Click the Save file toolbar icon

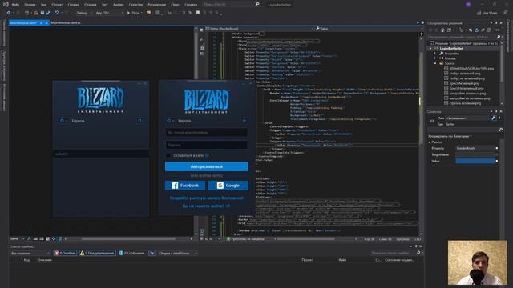[42, 13]
